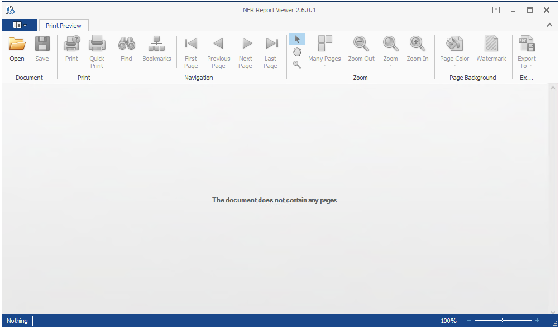Go to the First Page
The height and width of the screenshot is (329, 560).
tap(191, 52)
